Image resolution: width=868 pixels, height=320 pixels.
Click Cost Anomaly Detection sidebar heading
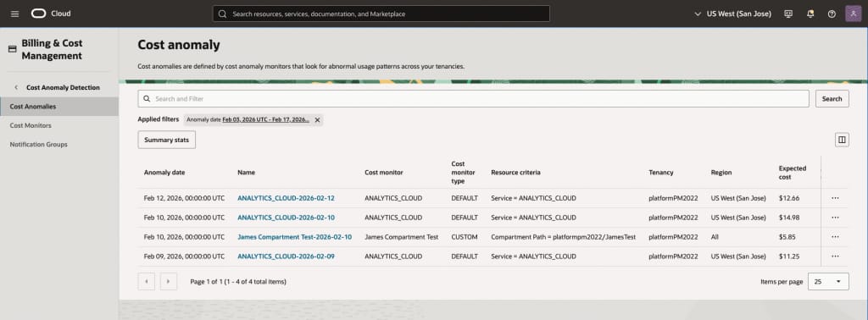coord(63,87)
